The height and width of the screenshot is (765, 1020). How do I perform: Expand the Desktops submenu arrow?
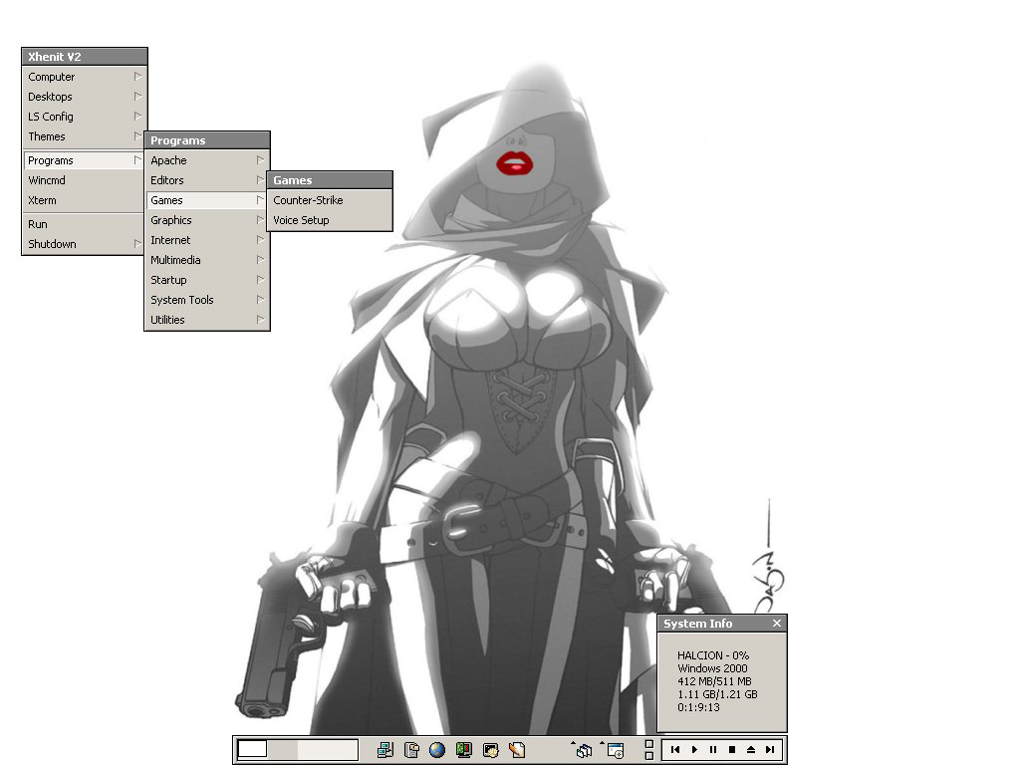pyautogui.click(x=137, y=97)
